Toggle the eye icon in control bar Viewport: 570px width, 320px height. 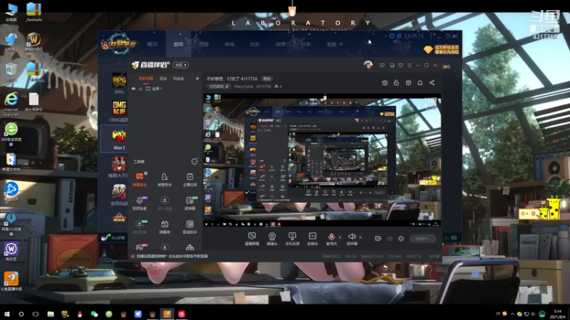[390, 238]
